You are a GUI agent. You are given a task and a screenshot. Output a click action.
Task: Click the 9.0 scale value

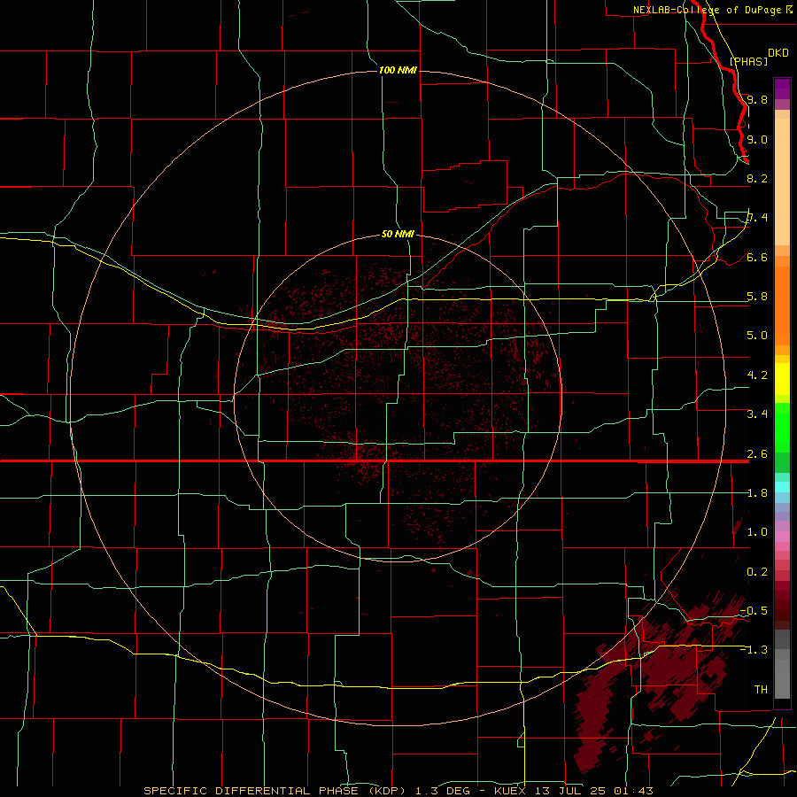pyautogui.click(x=757, y=139)
